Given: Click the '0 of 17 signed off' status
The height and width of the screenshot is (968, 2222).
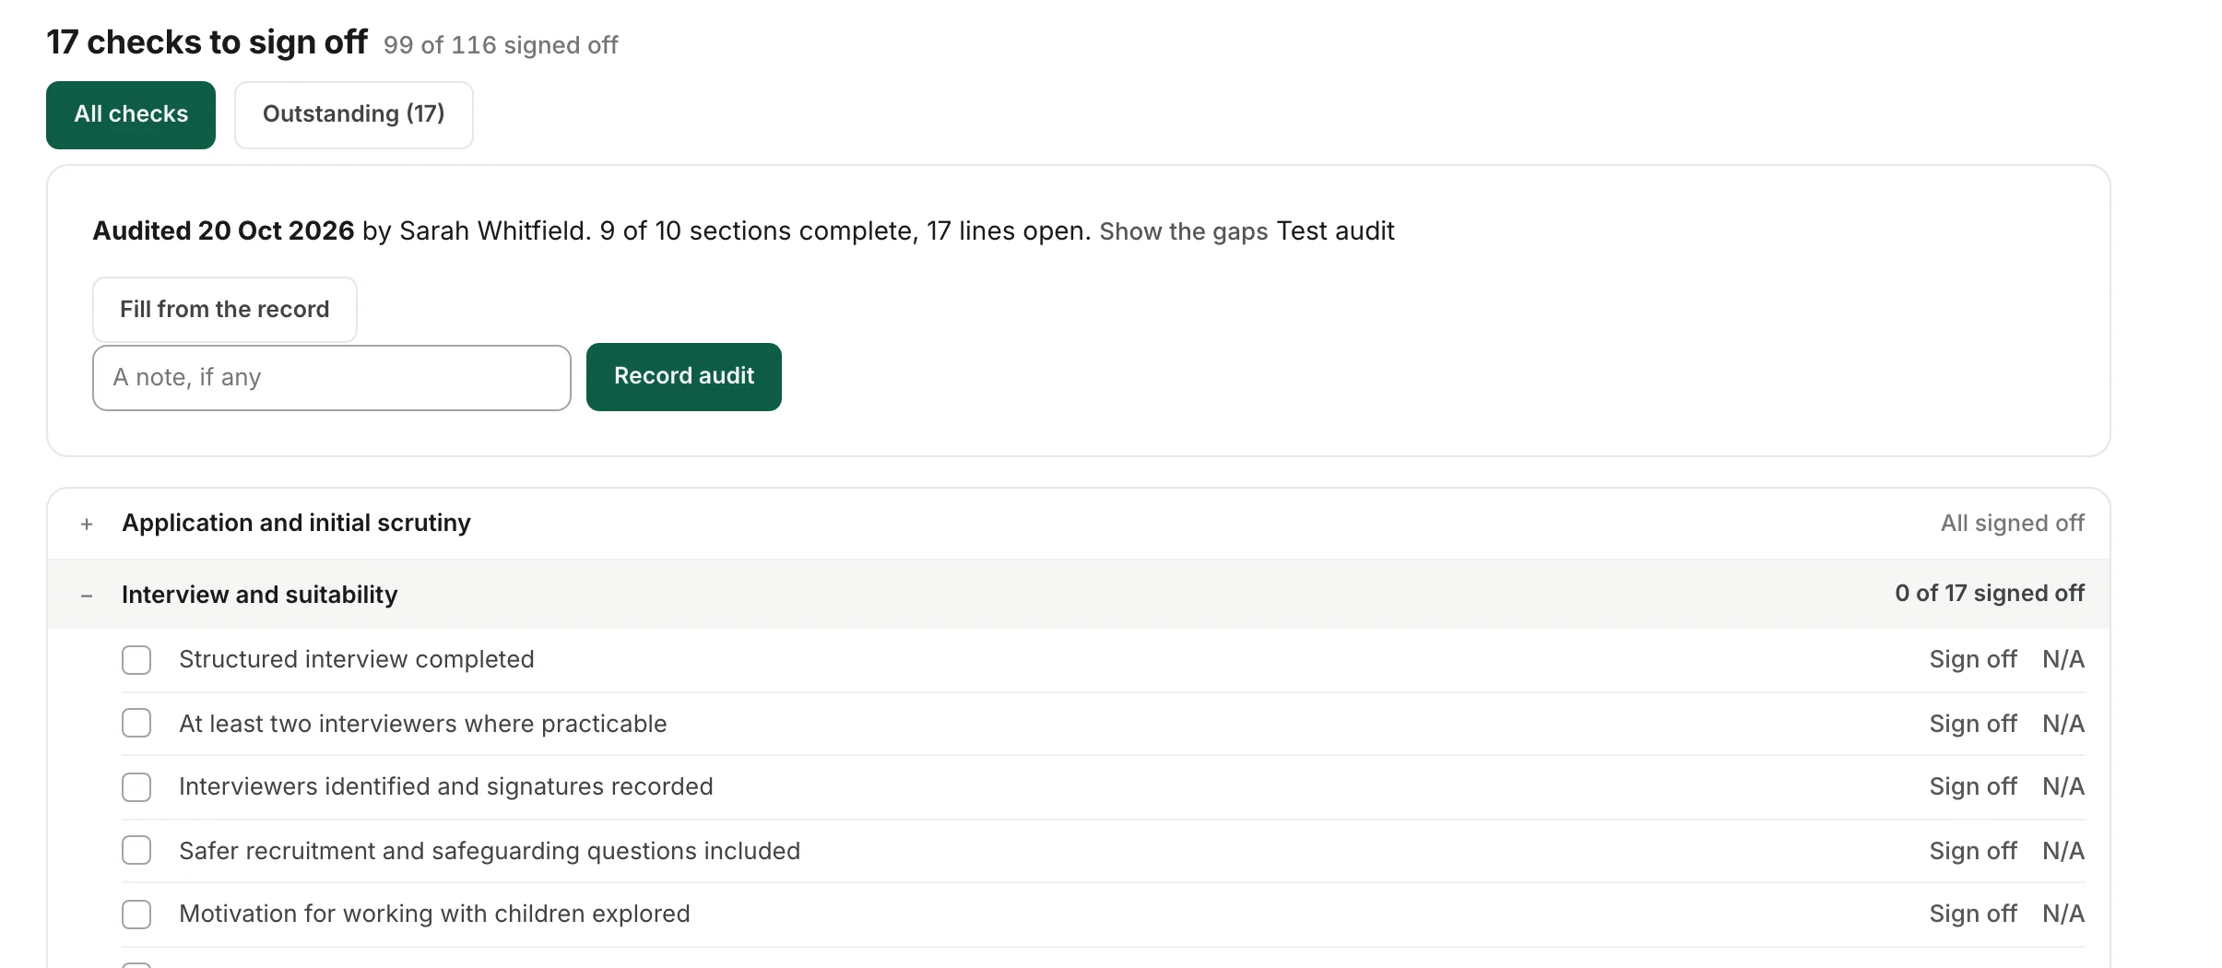Looking at the screenshot, I should (1990, 594).
